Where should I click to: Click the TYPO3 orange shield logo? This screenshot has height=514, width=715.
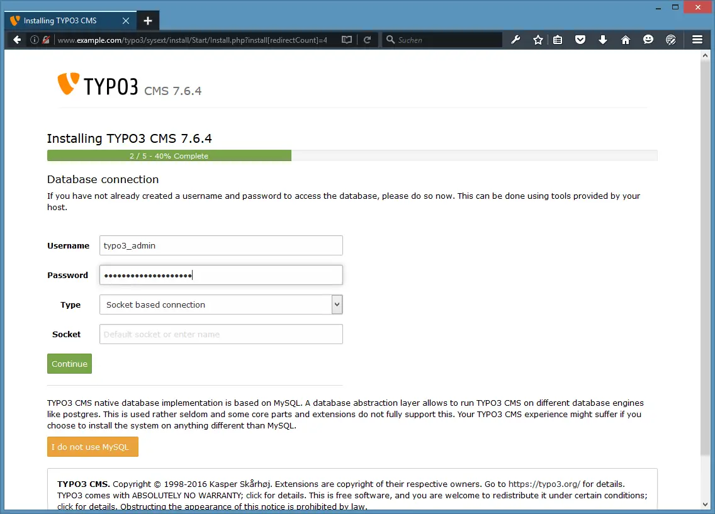pyautogui.click(x=69, y=84)
